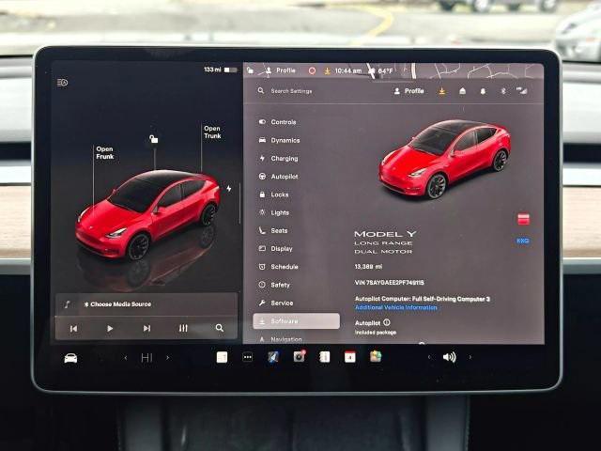Viewport: 601px width, 451px height.
Task: Mute audio via speaker icon
Action: pyautogui.click(x=449, y=357)
